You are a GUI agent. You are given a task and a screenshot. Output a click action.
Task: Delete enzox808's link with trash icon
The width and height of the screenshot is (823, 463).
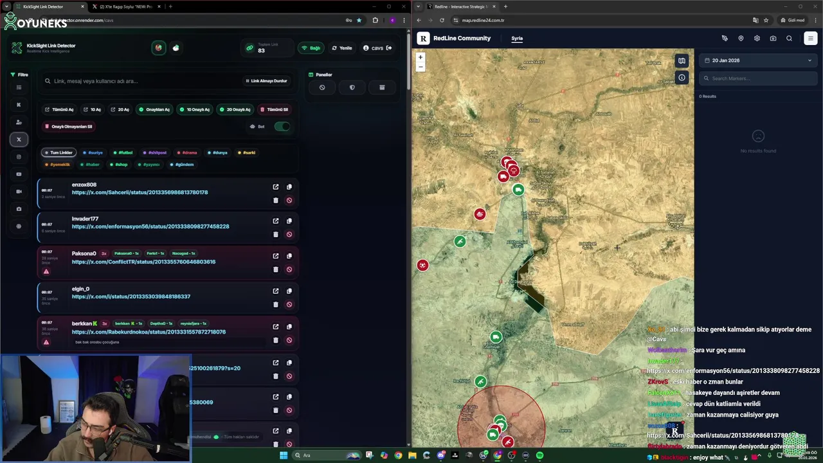click(x=276, y=200)
